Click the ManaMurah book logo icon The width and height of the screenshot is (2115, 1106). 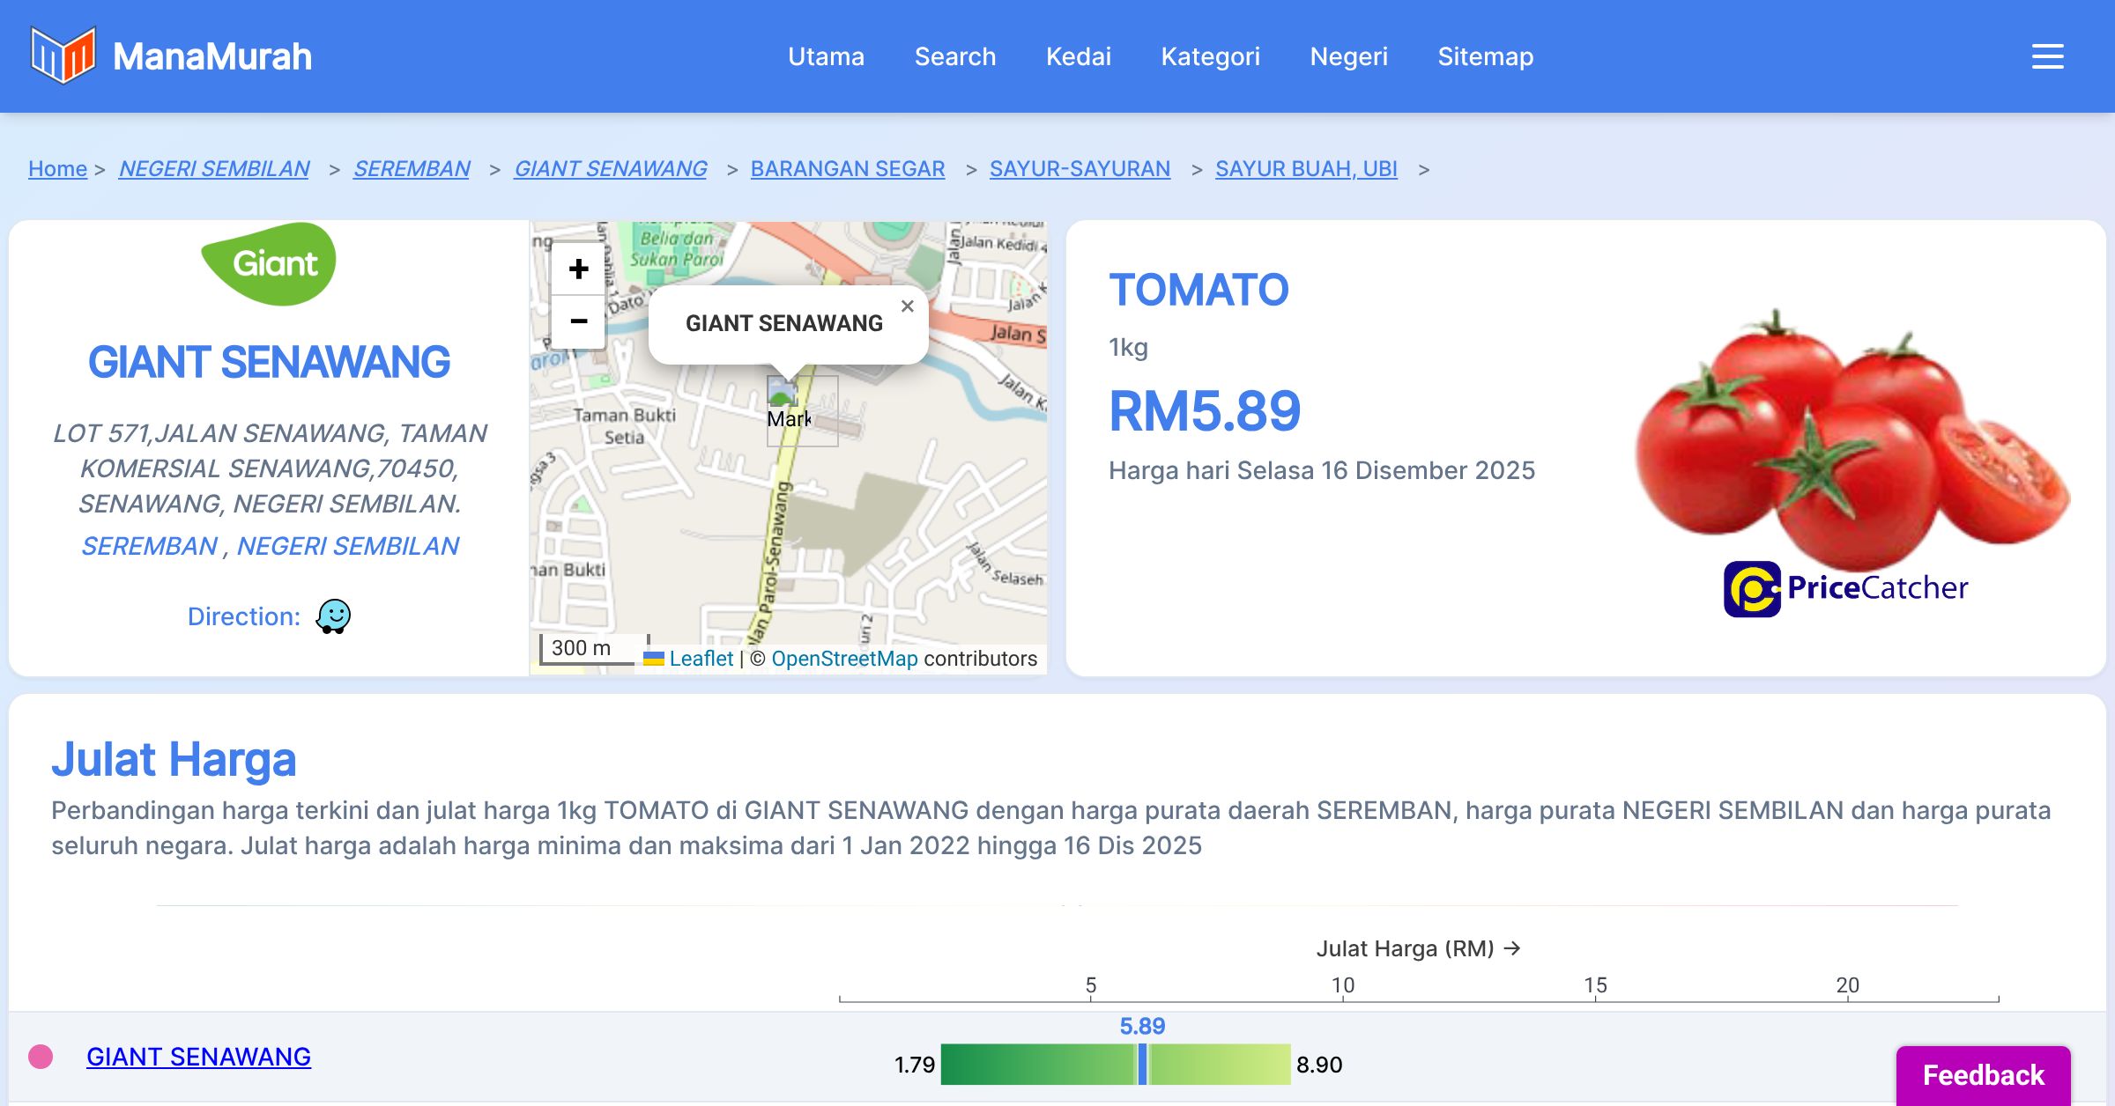[63, 55]
